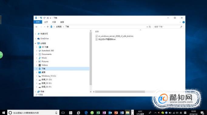Expand the Windows_10 (C:) drive node

point(36,76)
